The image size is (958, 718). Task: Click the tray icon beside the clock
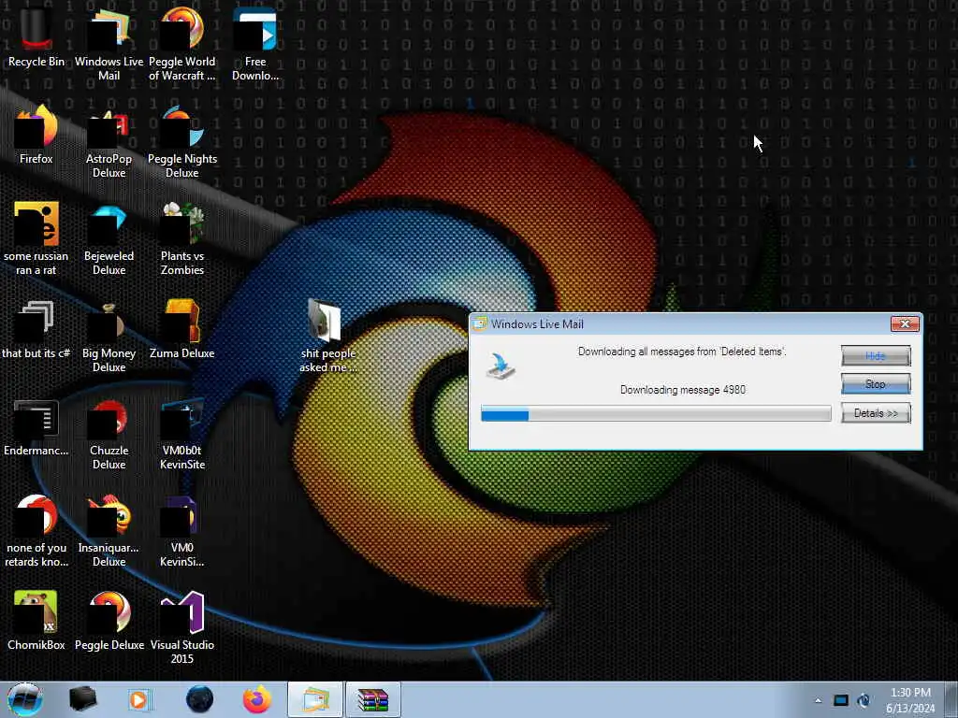coord(864,700)
